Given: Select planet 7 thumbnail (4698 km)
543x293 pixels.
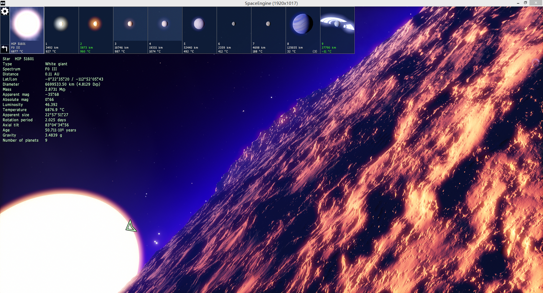Looking at the screenshot, I should [x=268, y=30].
